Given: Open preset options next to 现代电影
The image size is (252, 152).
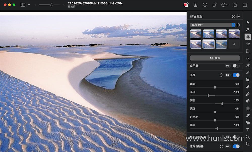Looking at the screenshot, I should click(x=238, y=25).
